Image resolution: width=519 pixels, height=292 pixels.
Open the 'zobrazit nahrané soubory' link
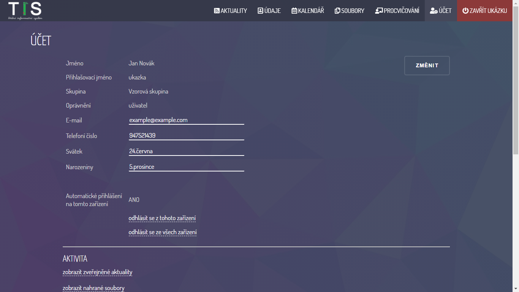coord(93,288)
